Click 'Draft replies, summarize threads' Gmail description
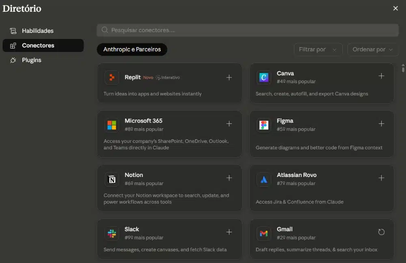 point(316,250)
